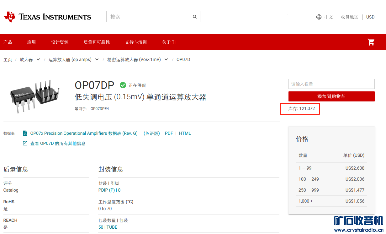Click the 正在供货 status text
The image size is (386, 234).
point(137,85)
